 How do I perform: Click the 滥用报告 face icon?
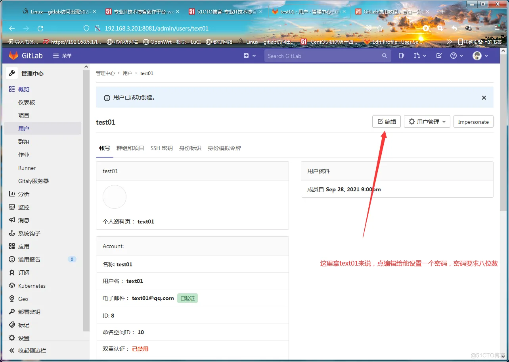[x=12, y=259]
